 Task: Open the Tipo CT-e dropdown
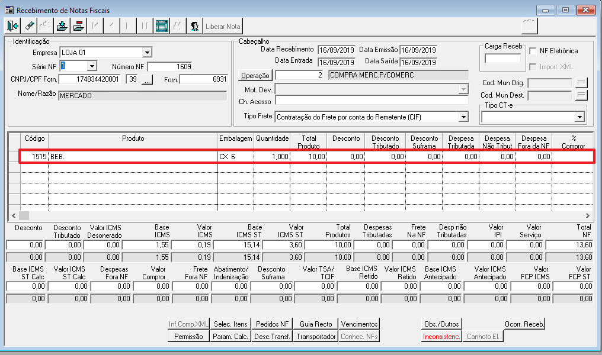579,117
